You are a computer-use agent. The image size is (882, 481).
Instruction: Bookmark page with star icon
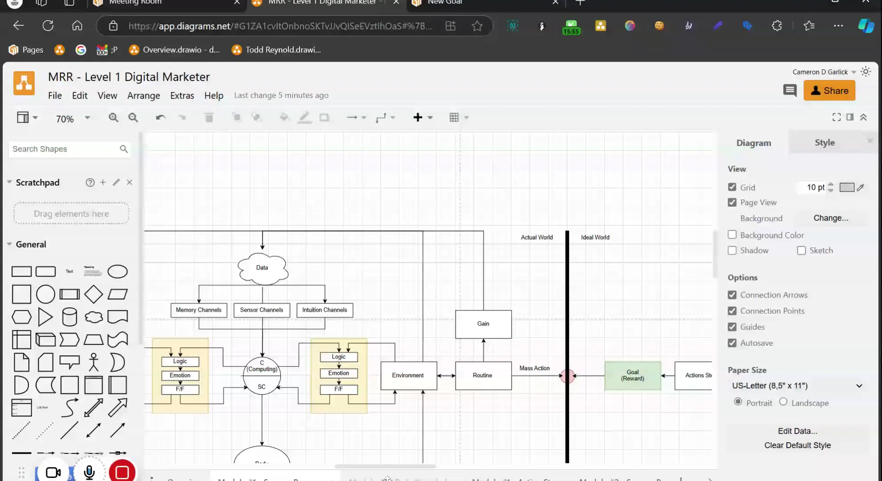point(477,26)
